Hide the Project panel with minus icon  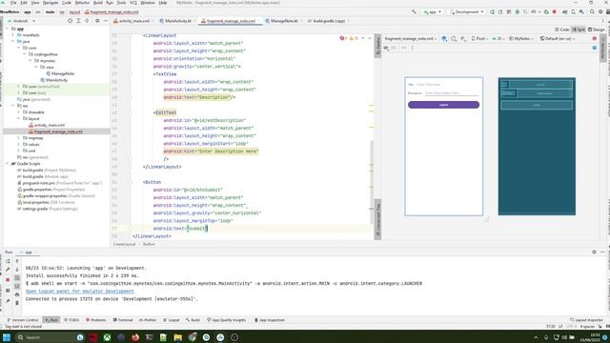(x=106, y=21)
